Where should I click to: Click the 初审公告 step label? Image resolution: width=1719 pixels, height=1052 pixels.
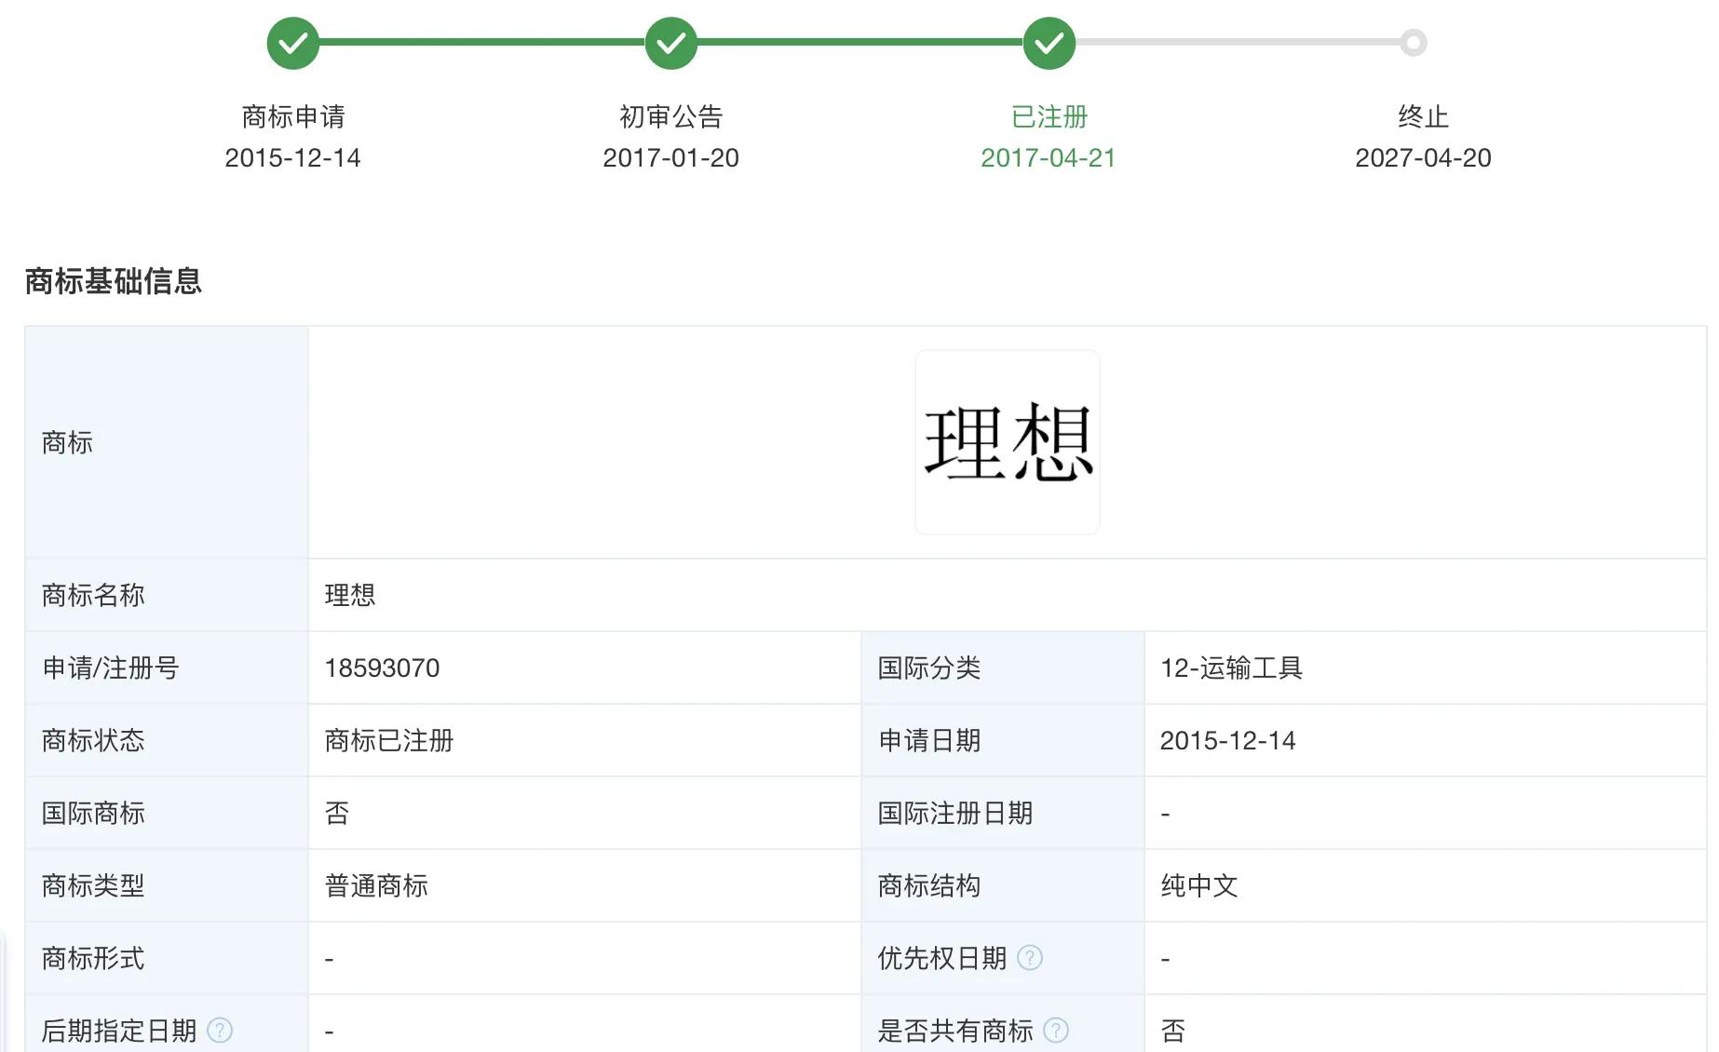[670, 117]
